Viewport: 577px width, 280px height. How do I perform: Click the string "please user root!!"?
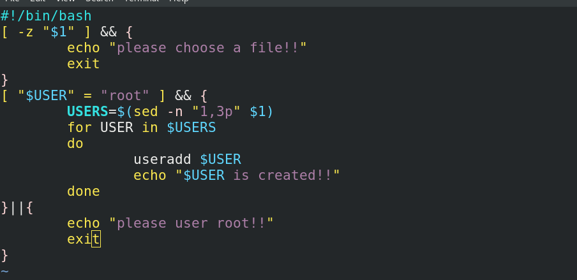pos(191,223)
